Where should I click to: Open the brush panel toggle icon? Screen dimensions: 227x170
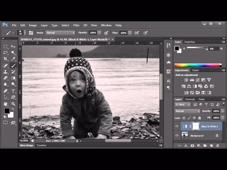(31, 33)
